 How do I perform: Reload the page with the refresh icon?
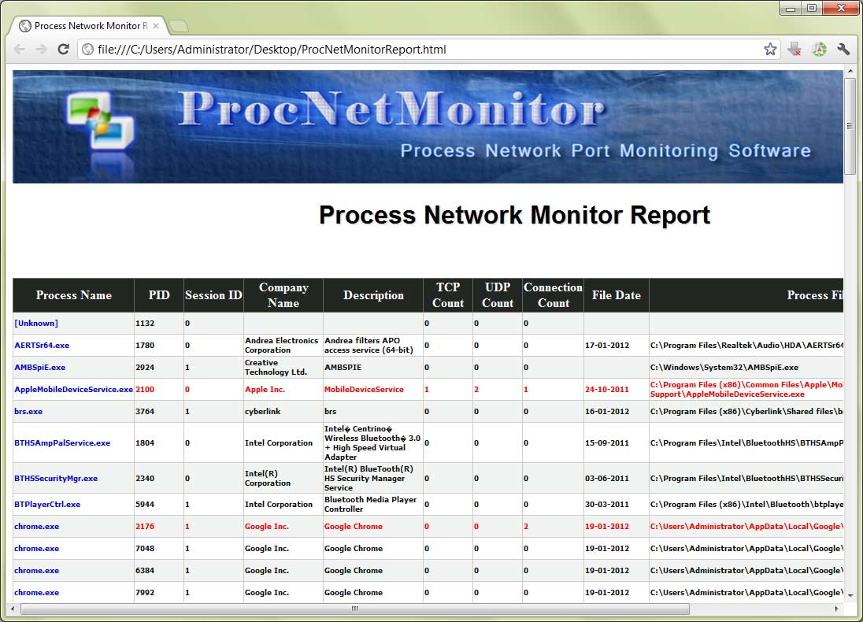63,50
